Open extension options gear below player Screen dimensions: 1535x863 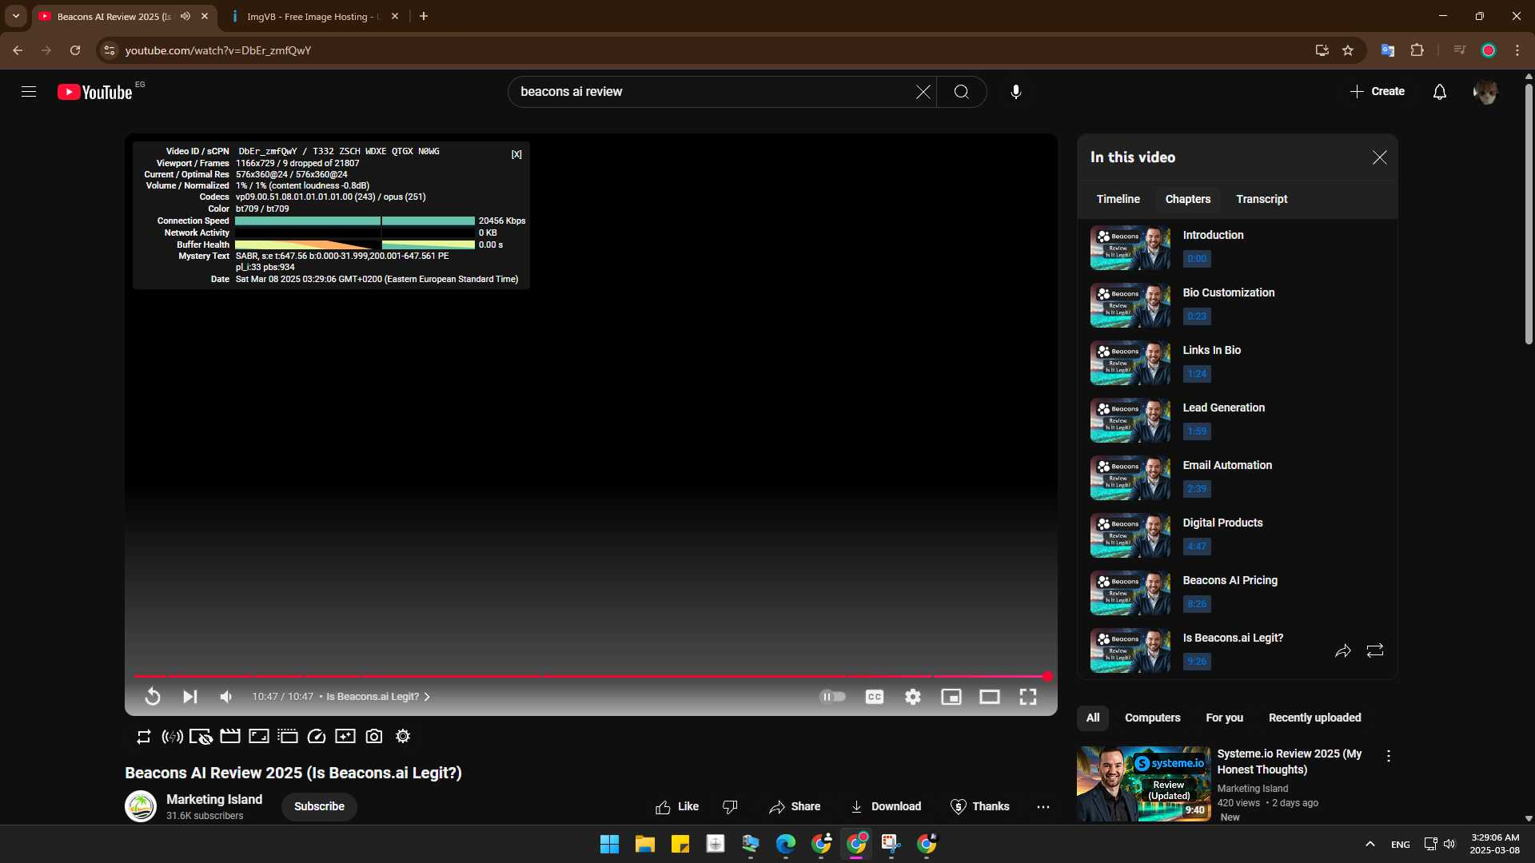(x=403, y=737)
